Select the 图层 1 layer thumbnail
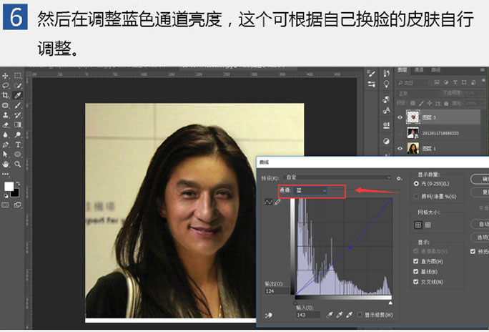 413,149
